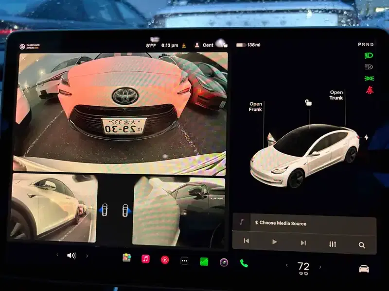Screen dimensions: 389x291
Task: Tap Open Trunk
Action: point(336,95)
